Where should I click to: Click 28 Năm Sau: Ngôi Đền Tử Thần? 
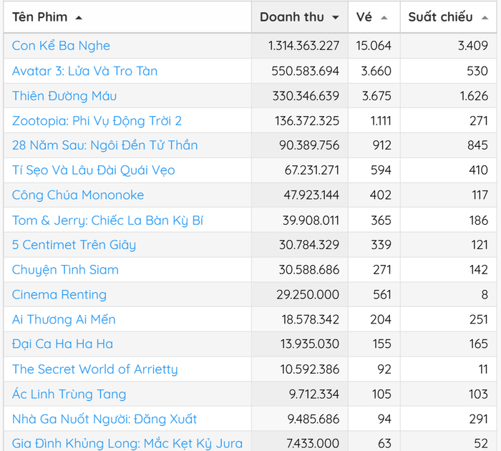tap(104, 145)
